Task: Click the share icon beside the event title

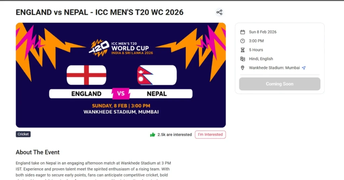Action: pyautogui.click(x=219, y=12)
